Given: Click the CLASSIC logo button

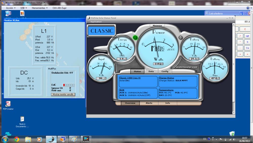Looking at the screenshot, I should coord(102,31).
